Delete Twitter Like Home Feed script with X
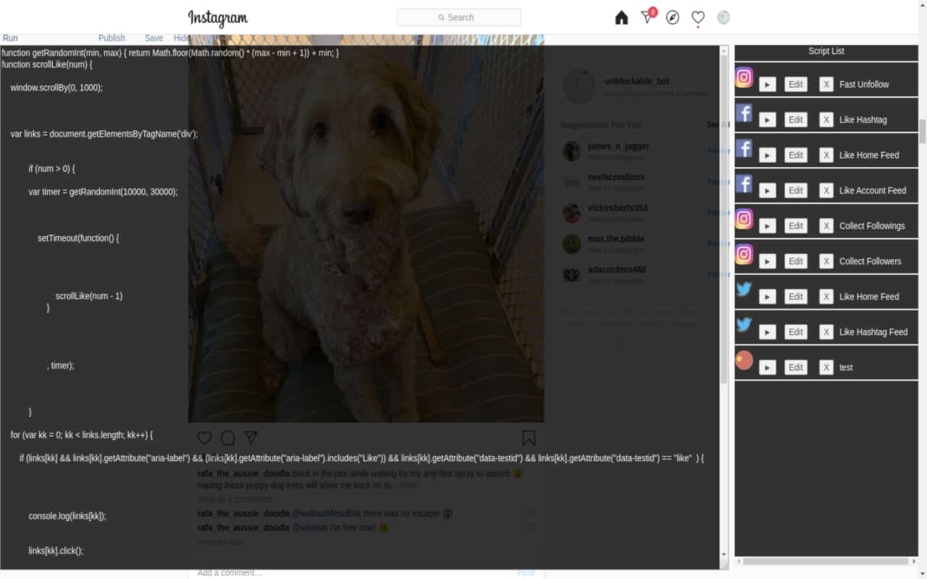Image resolution: width=927 pixels, height=579 pixels. tap(826, 297)
